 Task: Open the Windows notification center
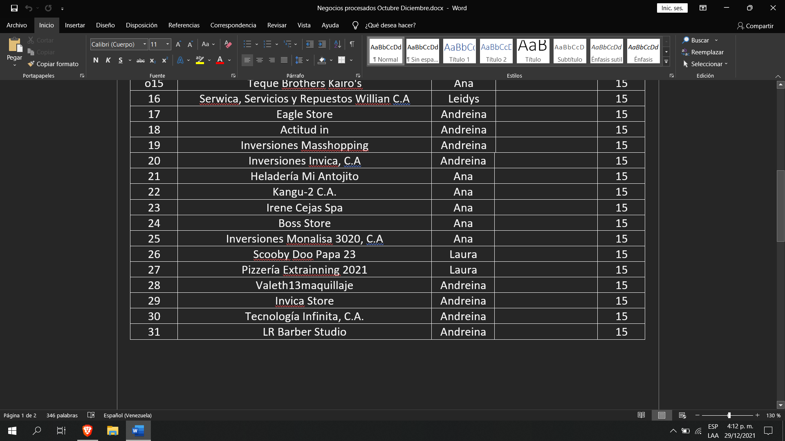click(x=768, y=430)
